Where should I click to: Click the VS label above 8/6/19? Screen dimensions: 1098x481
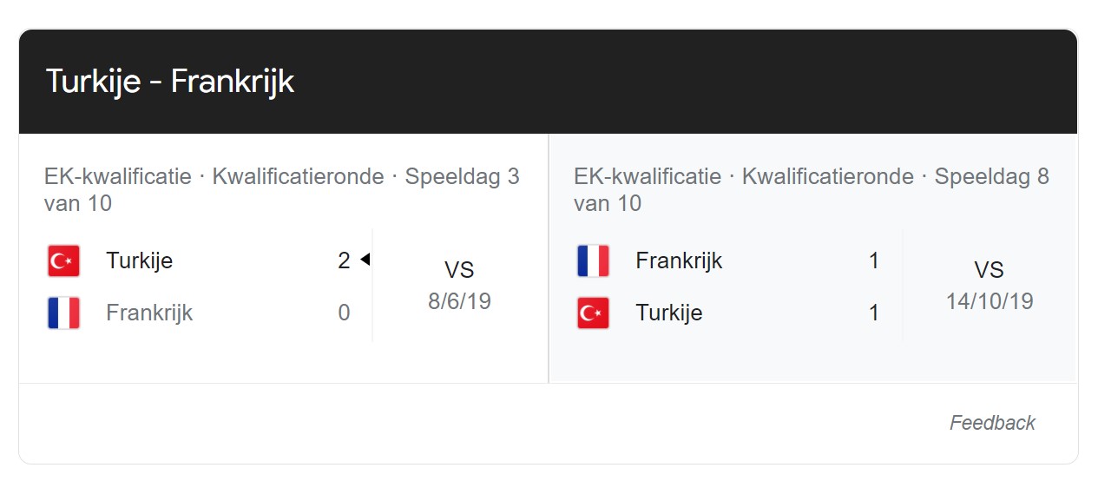coord(459,270)
